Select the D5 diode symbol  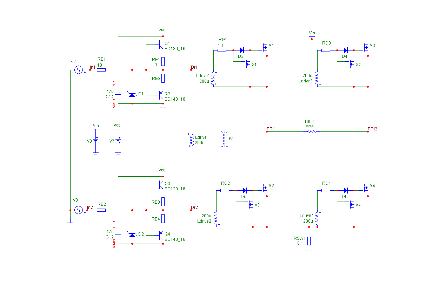tap(244, 190)
